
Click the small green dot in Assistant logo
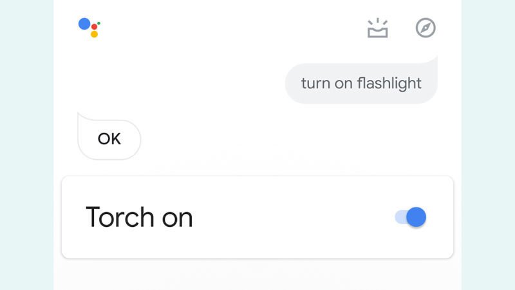(98, 23)
